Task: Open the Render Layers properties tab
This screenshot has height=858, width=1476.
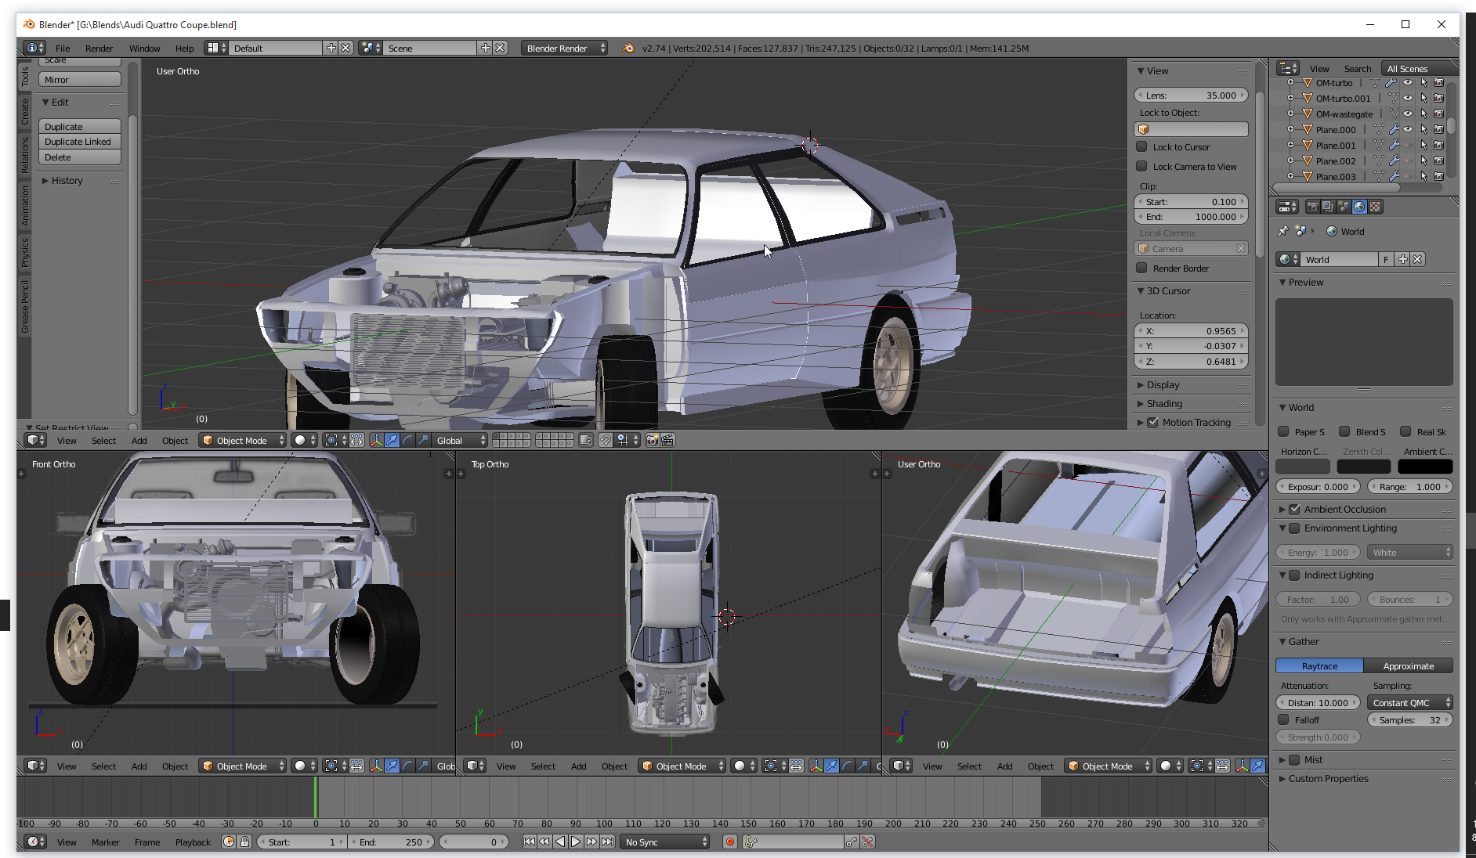Action: 1328,207
